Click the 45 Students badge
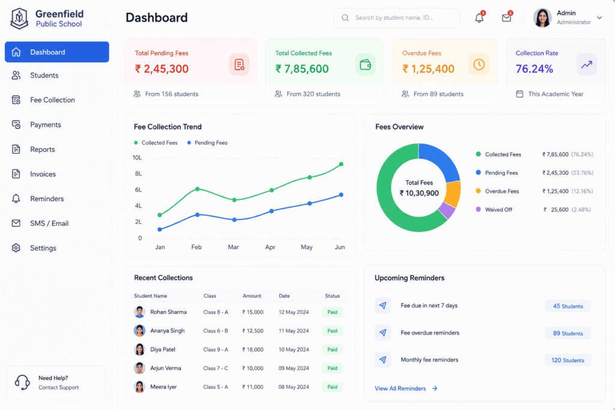Viewport: 615px width, 410px height. click(x=568, y=306)
